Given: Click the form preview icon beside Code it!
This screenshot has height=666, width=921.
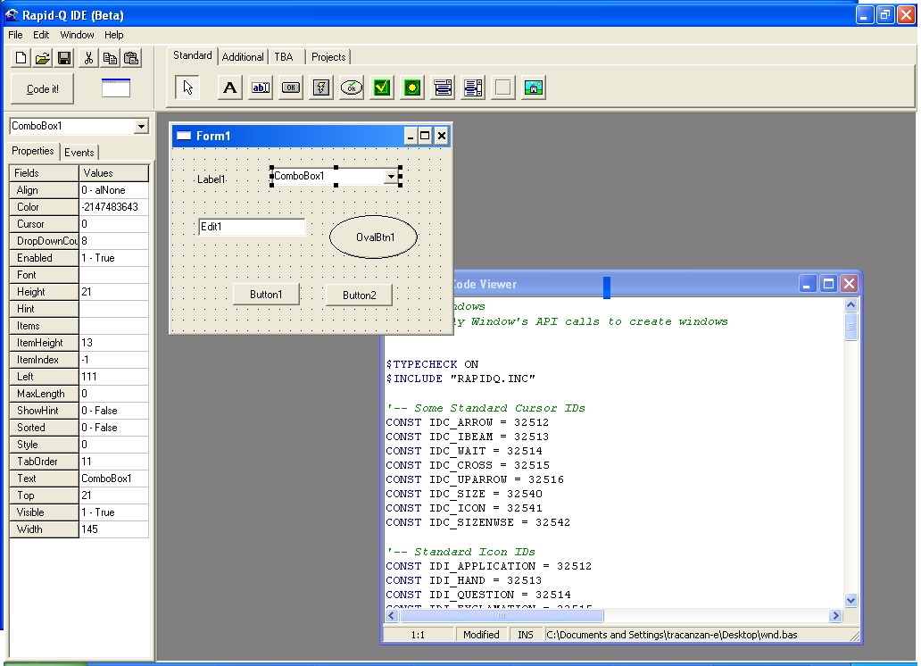Looking at the screenshot, I should tap(116, 87).
